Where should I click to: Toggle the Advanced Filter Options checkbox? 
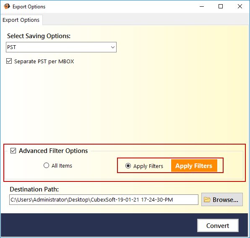click(13, 151)
